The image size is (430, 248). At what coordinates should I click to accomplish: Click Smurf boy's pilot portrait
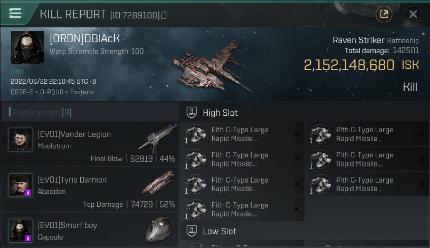coord(21,230)
